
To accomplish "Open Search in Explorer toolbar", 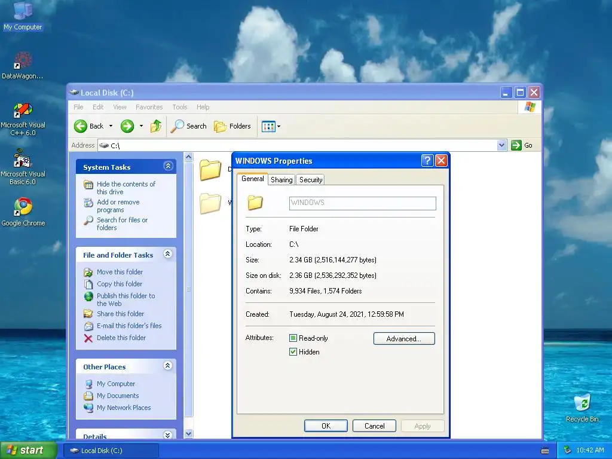I will coord(188,126).
